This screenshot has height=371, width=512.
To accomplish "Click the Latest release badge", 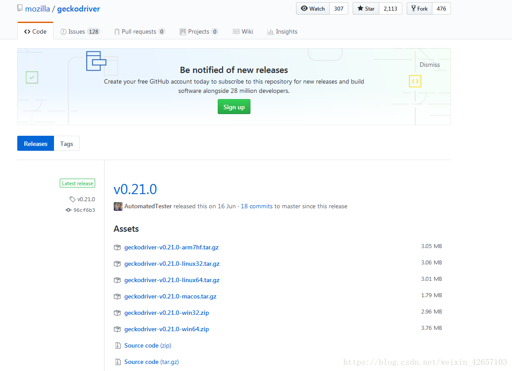I will click(x=77, y=183).
